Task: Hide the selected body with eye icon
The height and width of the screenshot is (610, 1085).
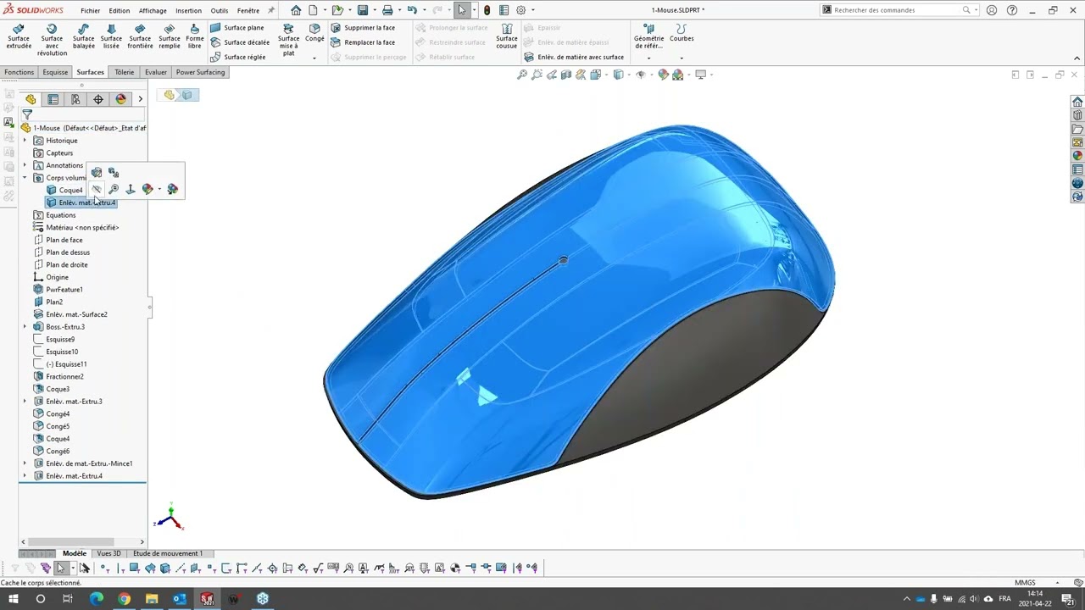Action: click(x=97, y=189)
